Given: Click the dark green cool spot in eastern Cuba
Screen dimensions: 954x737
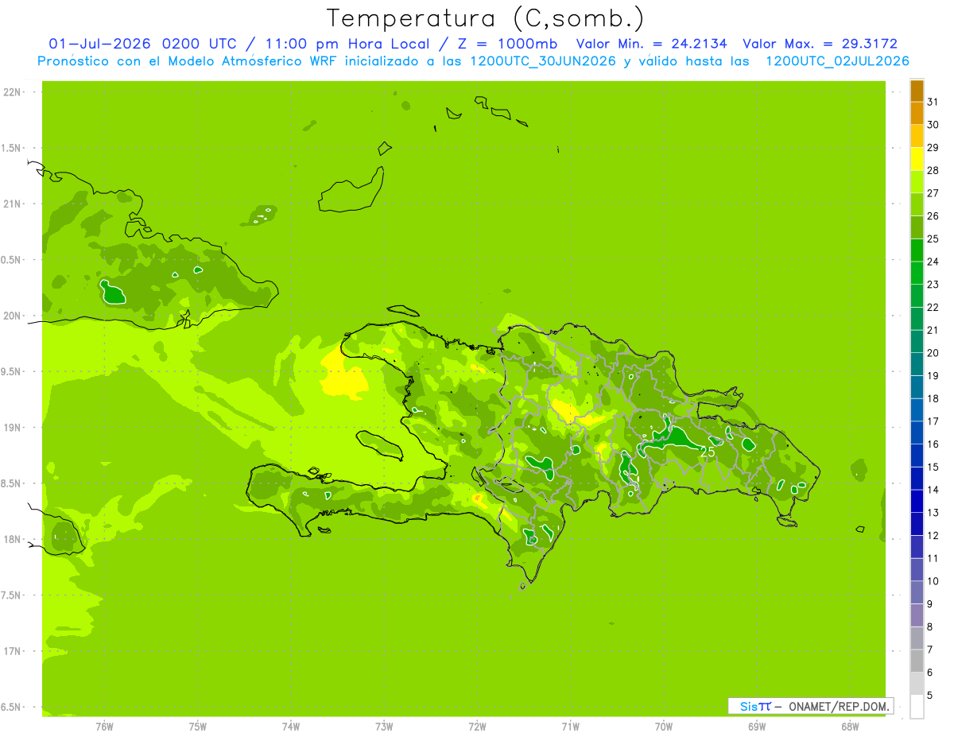Looking at the screenshot, I should (114, 293).
